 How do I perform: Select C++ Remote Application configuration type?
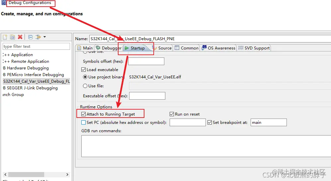(26, 61)
